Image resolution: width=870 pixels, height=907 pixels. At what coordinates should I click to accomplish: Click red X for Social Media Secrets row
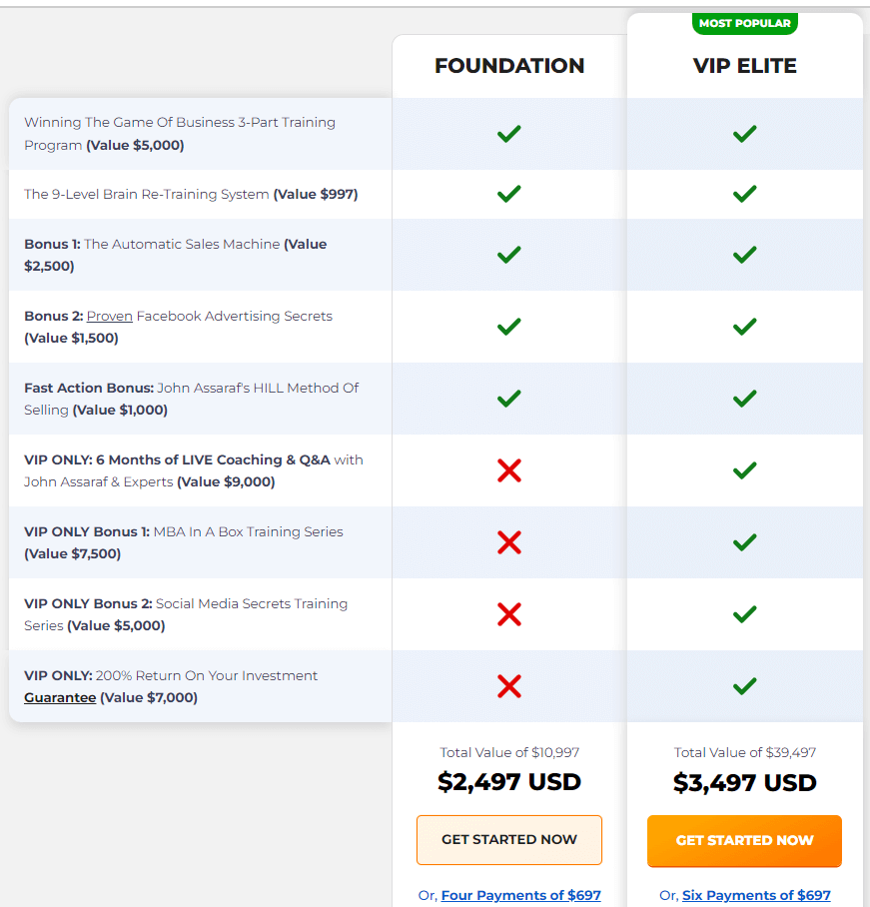pyautogui.click(x=509, y=614)
